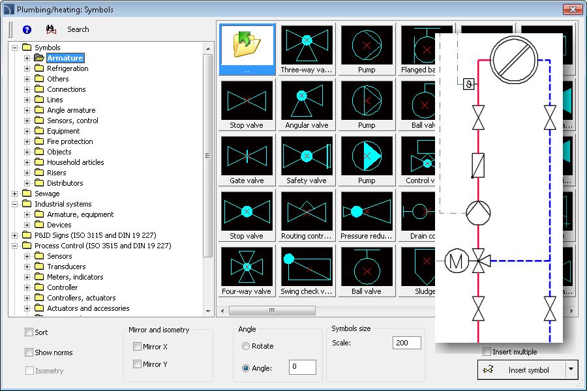Screen dimensions: 587x391
Task: Select the Stop valve symbol beside Angular valve
Action: point(247,105)
